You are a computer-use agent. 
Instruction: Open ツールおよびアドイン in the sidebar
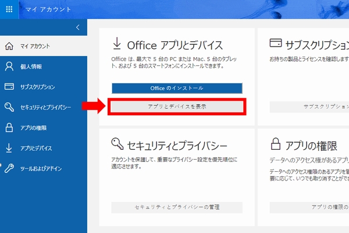tap(44, 168)
